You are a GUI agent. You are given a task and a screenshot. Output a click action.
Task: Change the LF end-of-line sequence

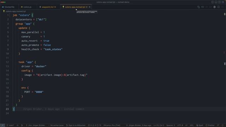pos(186,125)
